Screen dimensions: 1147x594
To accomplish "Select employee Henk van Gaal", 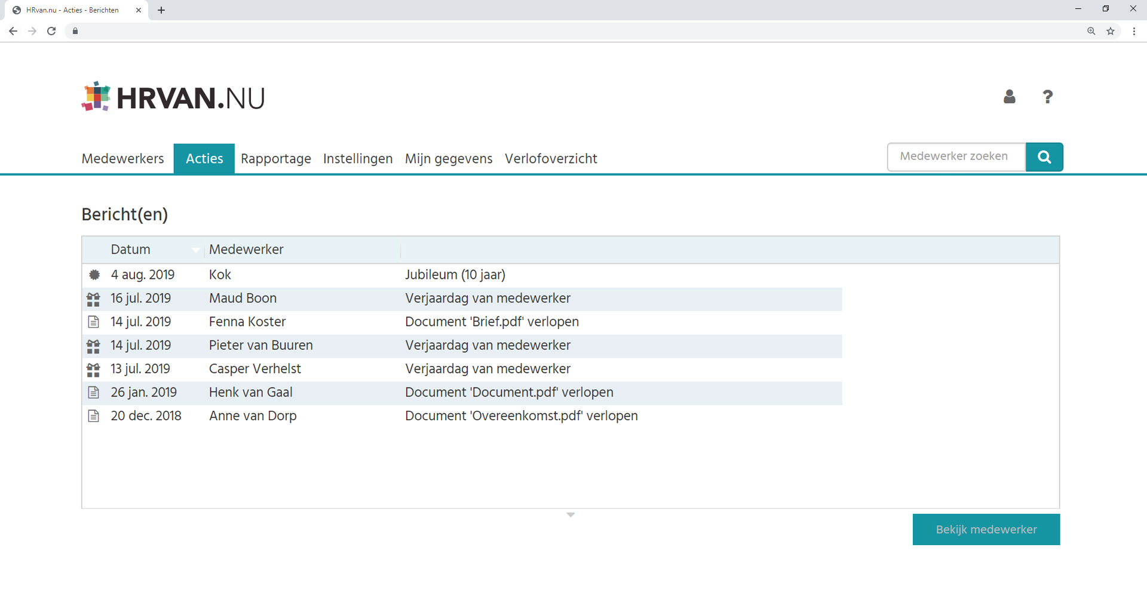I will point(250,392).
